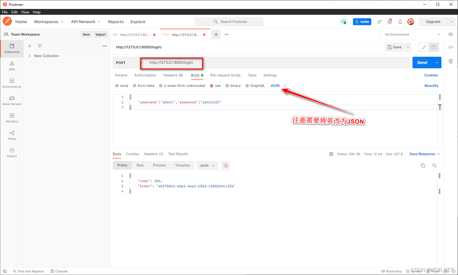
Task: Open the Upgrade dropdown arrow
Action: 451,22
